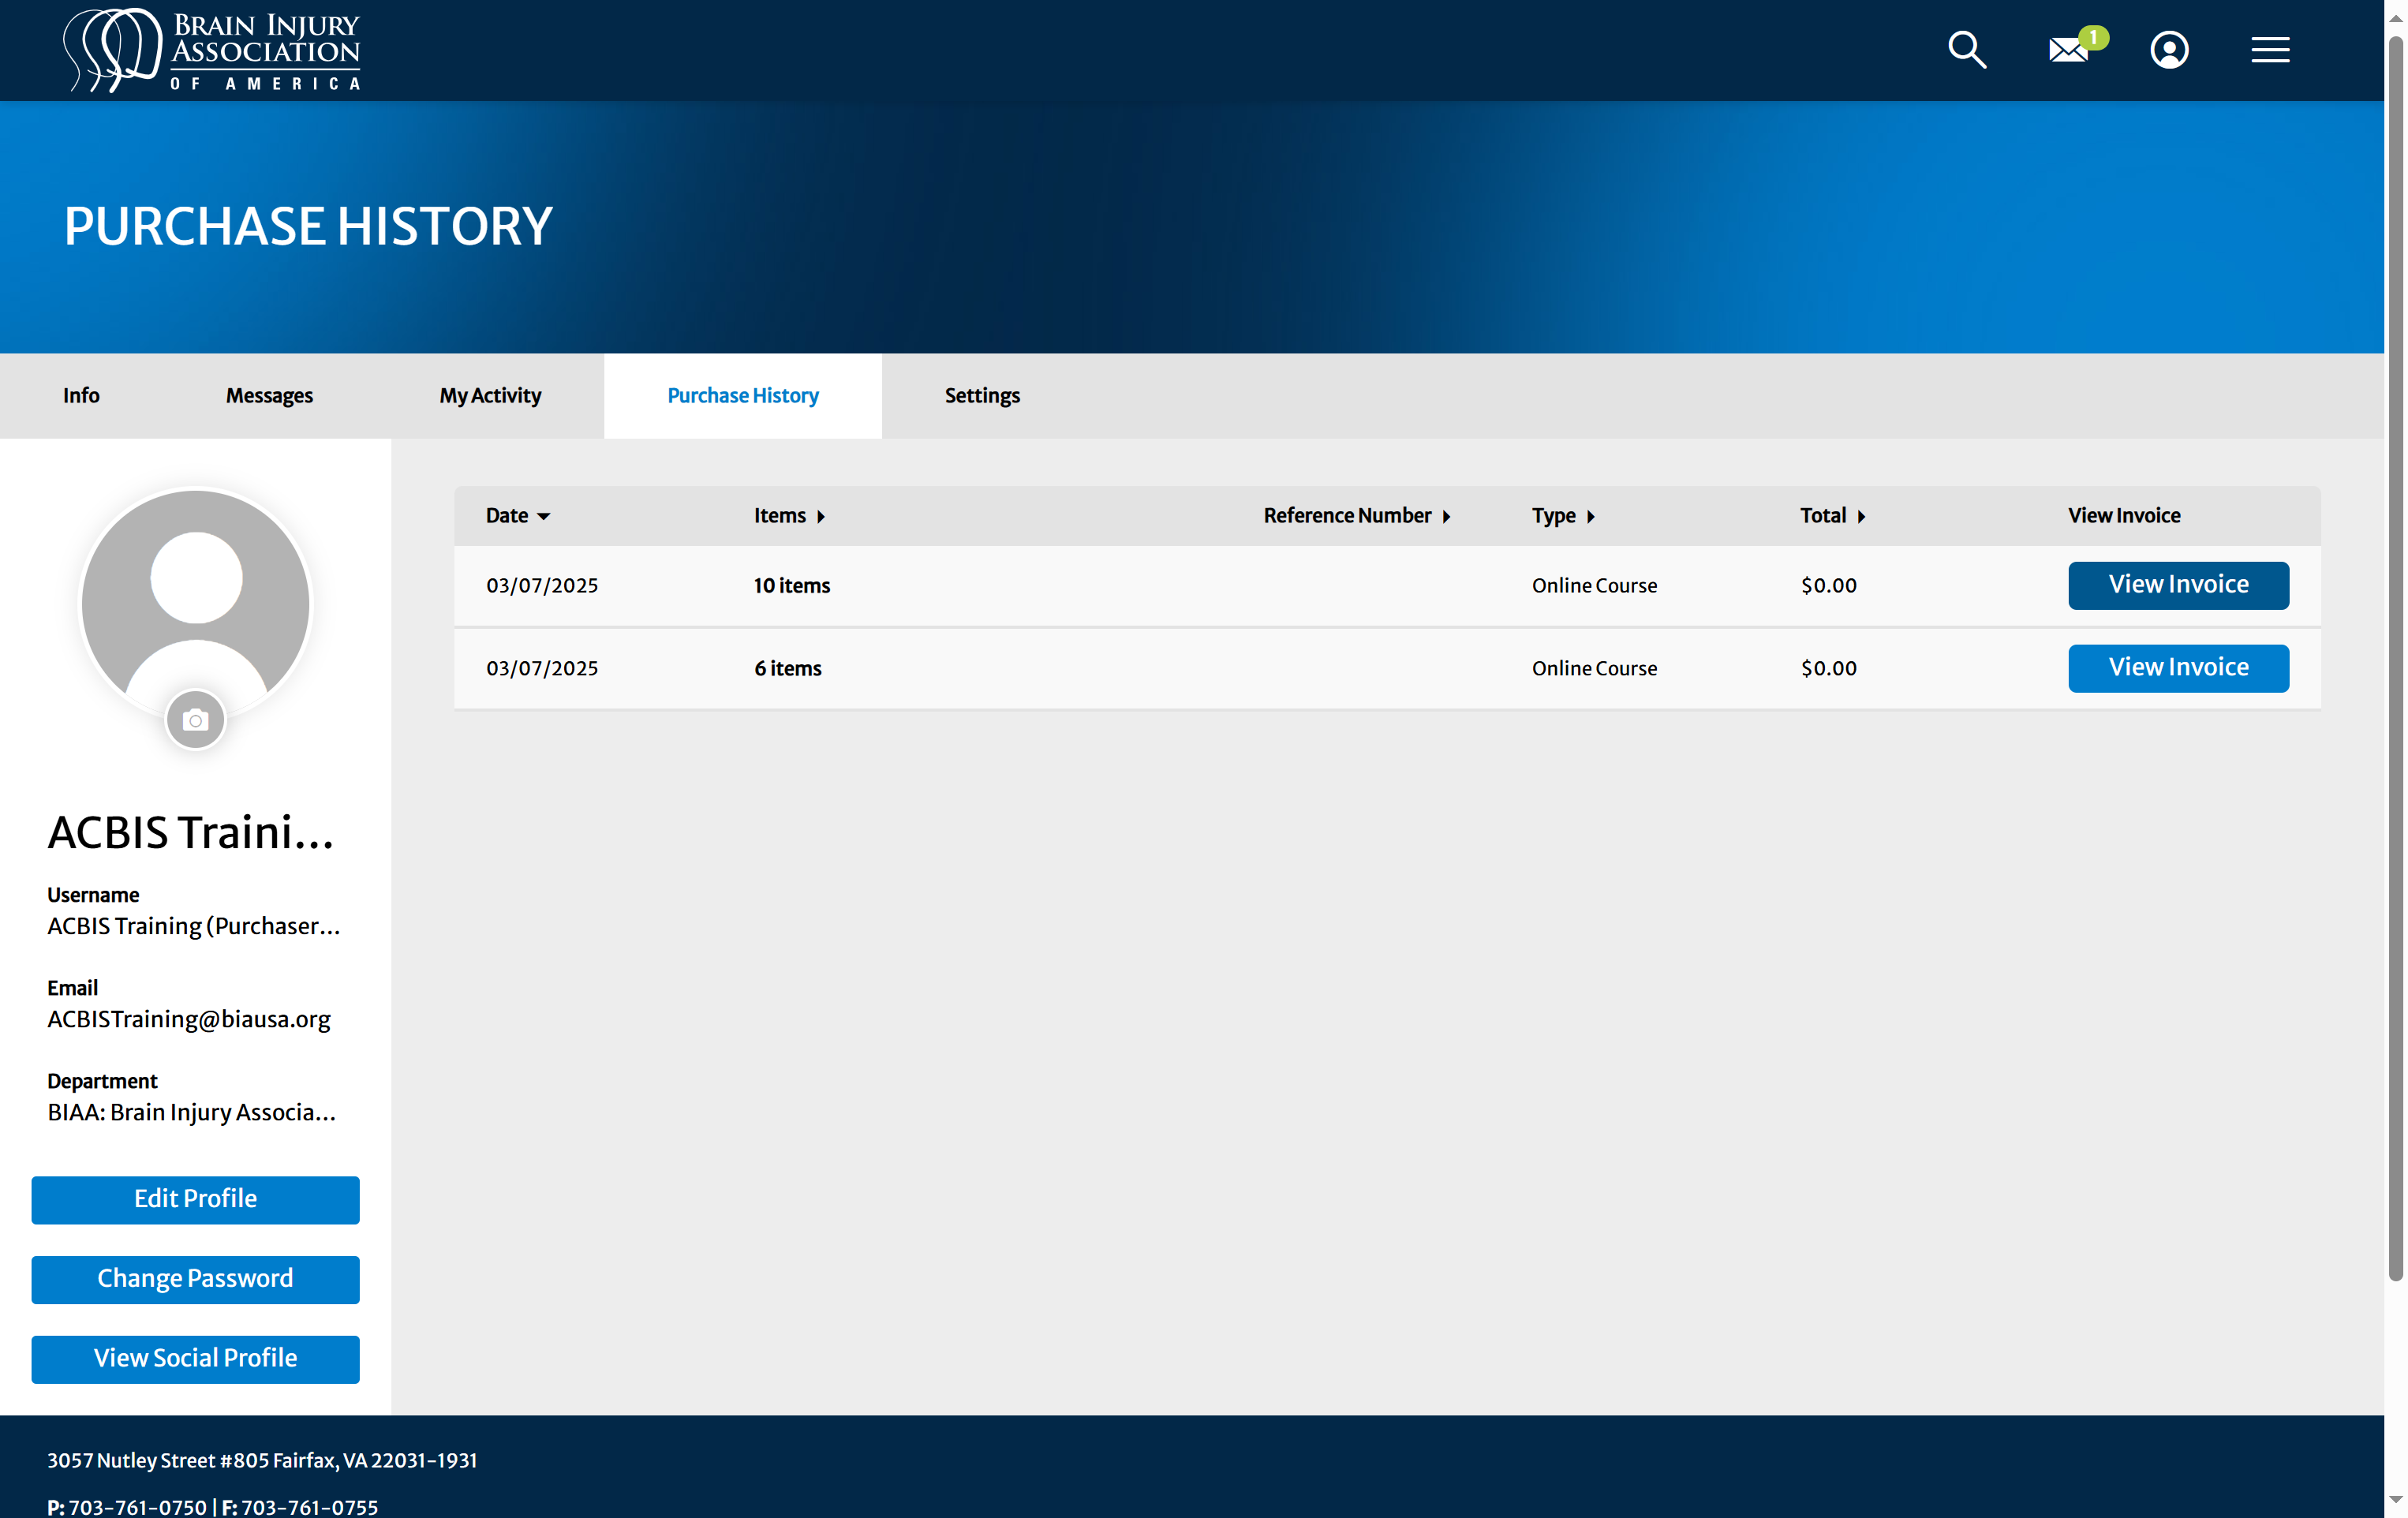Click the '10 items' entry
This screenshot has height=1518, width=2408.
[792, 585]
